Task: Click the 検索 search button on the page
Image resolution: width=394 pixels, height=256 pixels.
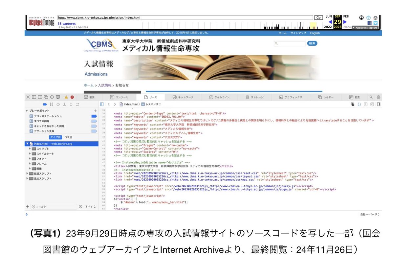Action: (312, 43)
